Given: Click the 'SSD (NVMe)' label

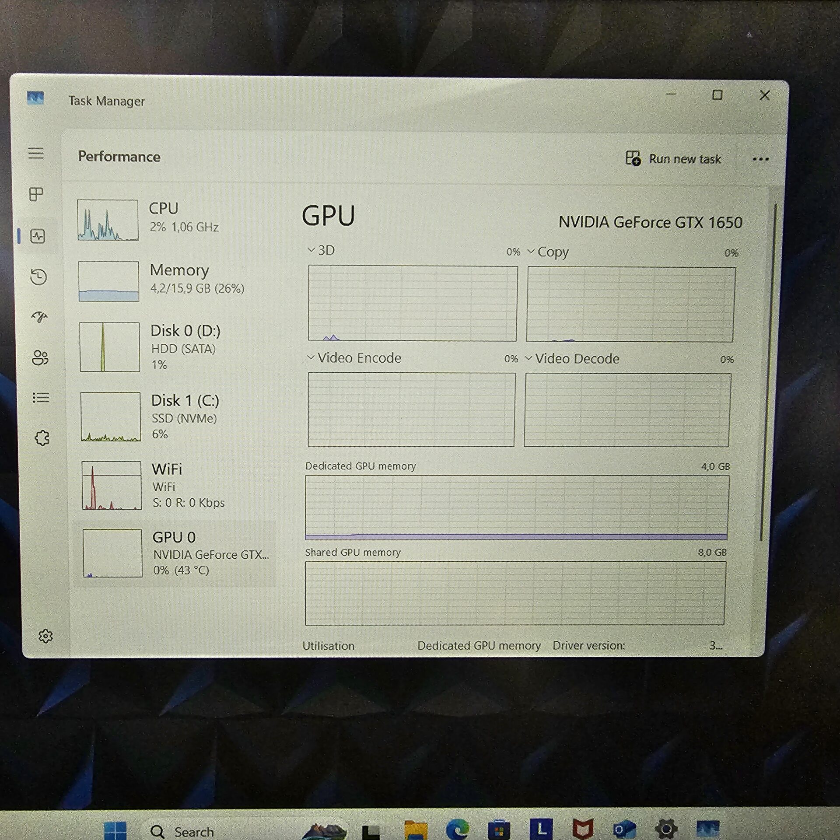Looking at the screenshot, I should pyautogui.click(x=184, y=418).
